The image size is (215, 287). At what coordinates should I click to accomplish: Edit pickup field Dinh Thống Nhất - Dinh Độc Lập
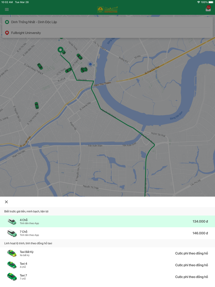107,22
